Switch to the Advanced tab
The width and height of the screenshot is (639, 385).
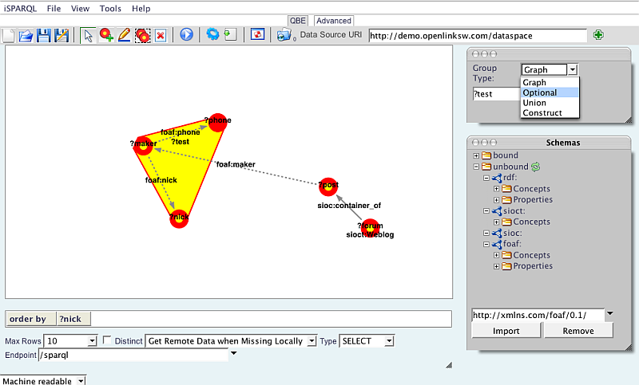pos(334,21)
